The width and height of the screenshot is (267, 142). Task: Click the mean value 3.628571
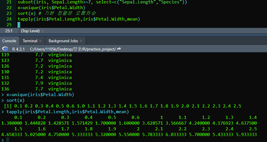(x=152, y=123)
